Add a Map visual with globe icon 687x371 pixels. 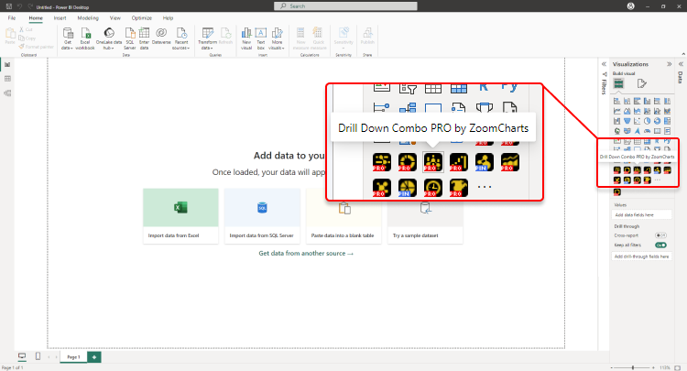coord(616,131)
